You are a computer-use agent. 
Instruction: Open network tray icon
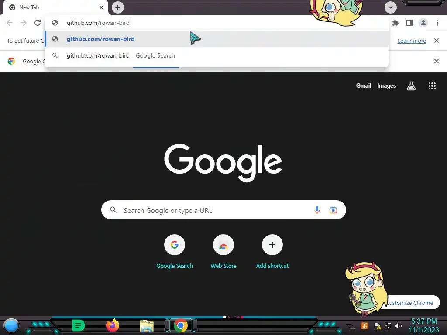[x=388, y=325]
